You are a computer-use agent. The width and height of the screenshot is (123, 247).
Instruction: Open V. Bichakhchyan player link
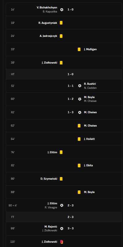coord(47,8)
